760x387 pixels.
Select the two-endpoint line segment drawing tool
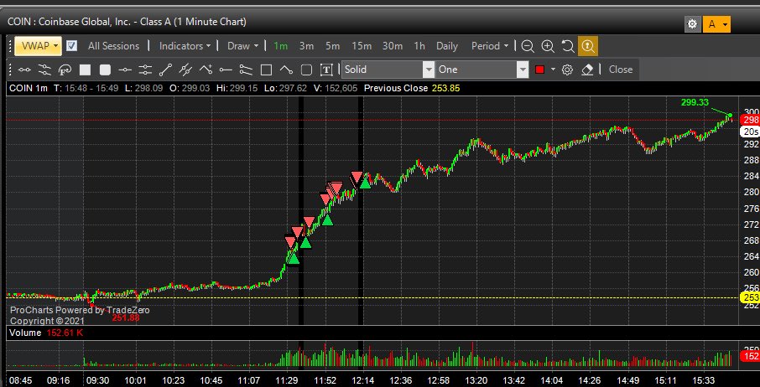(x=24, y=70)
